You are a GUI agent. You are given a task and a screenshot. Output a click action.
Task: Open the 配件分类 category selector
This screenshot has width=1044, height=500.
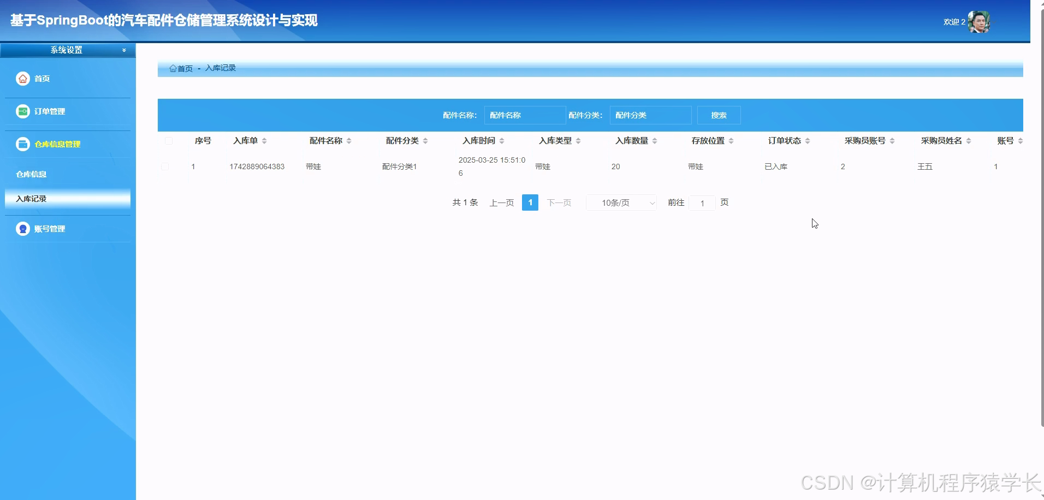click(x=650, y=115)
